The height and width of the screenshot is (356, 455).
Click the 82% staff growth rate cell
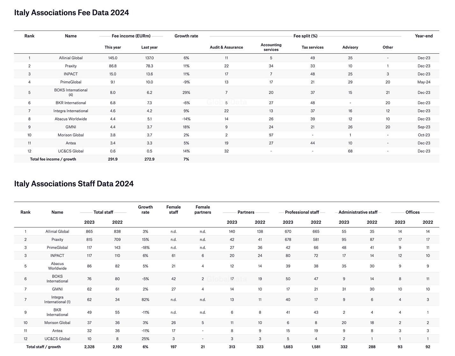145,300
